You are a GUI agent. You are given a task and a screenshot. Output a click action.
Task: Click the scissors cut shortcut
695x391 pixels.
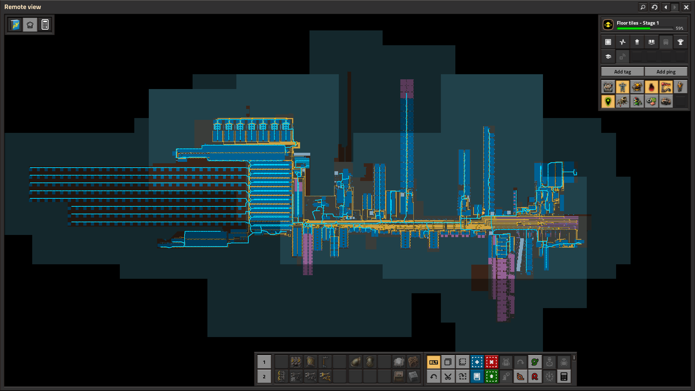(x=448, y=377)
